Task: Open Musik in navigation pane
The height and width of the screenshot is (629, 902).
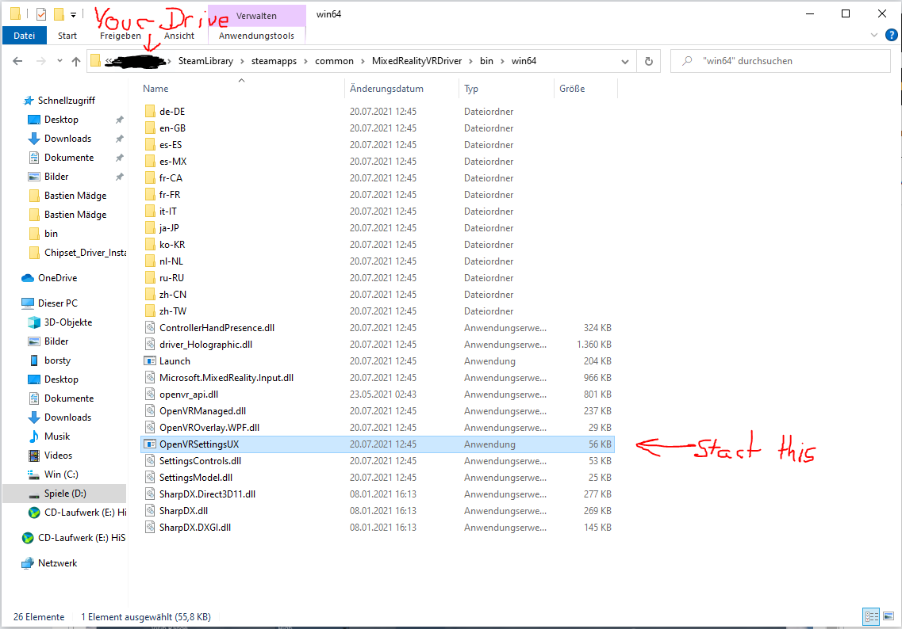Action: click(x=57, y=436)
